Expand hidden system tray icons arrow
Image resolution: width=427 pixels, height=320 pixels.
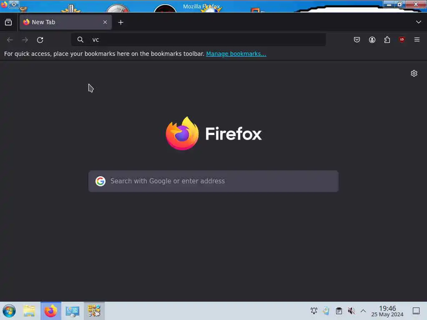pyautogui.click(x=363, y=311)
